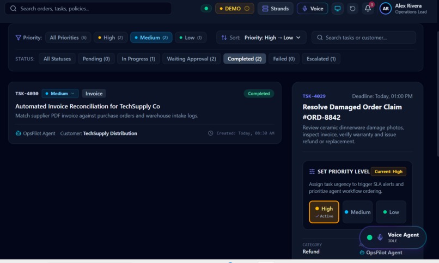This screenshot has height=263, width=439.
Task: Open Automated Invoice Reconciliation for TechSupply Co
Action: click(x=88, y=106)
